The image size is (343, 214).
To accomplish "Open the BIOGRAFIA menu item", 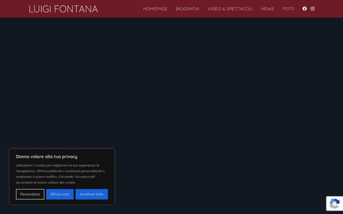I will [188, 9].
